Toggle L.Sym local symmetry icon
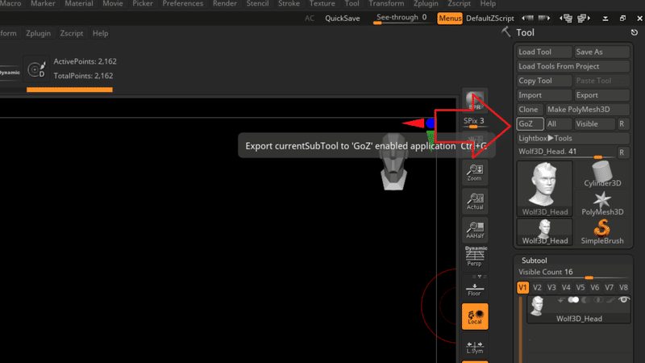The width and height of the screenshot is (645, 363). [475, 347]
